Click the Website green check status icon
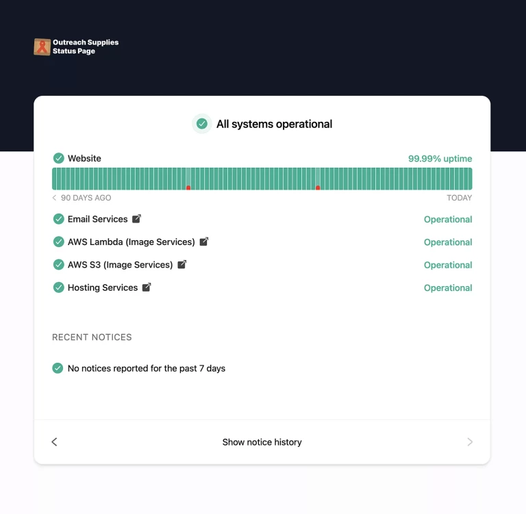This screenshot has height=514, width=526. pos(58,158)
